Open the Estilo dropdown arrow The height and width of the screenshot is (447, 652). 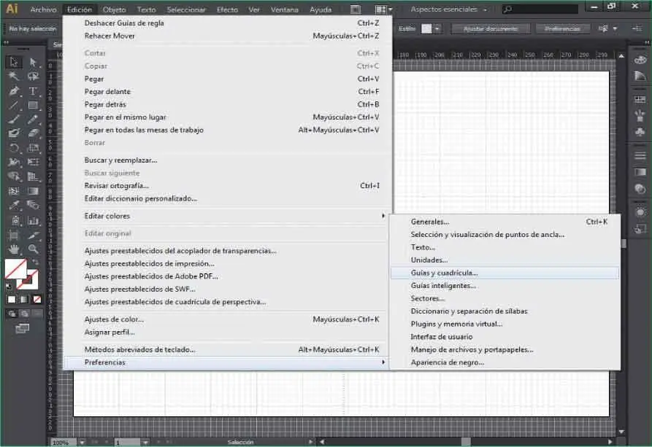(x=437, y=28)
